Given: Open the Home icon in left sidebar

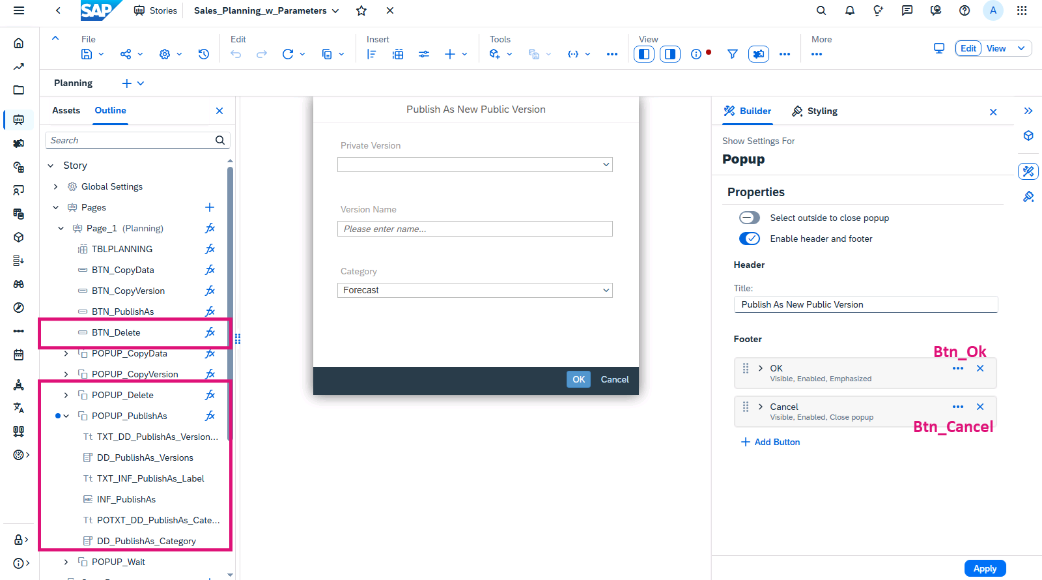Looking at the screenshot, I should pos(19,43).
